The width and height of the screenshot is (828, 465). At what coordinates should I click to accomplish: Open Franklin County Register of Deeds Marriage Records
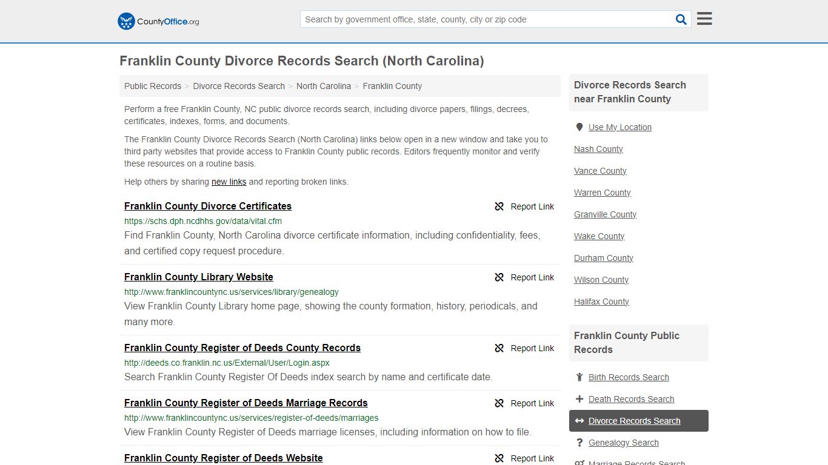click(x=246, y=403)
